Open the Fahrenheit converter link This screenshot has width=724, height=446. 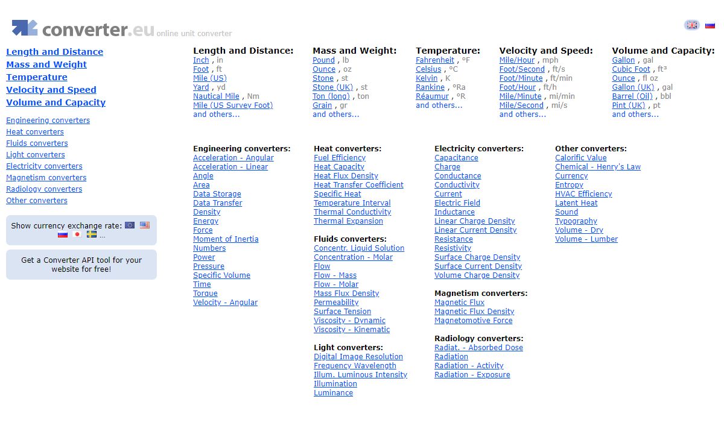tap(435, 60)
